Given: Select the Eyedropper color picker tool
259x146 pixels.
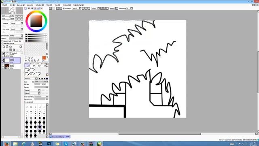Looking at the screenshot, I should [x=38, y=60].
